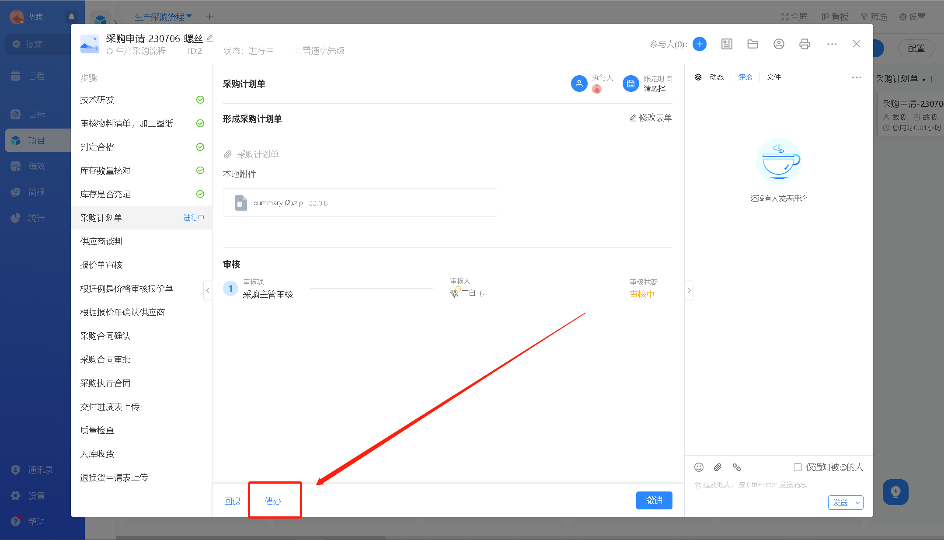The image size is (944, 540).
Task: Select the 采购计划单 step in progress
Action: pos(141,218)
